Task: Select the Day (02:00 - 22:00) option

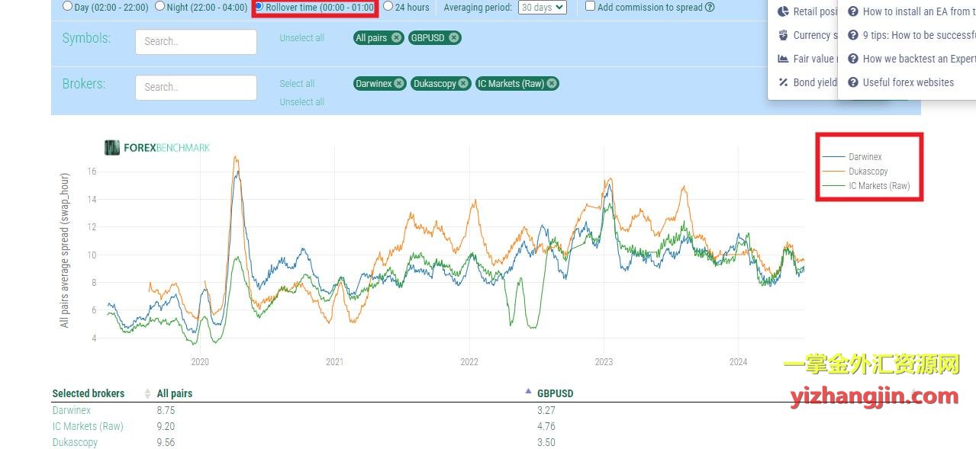Action: point(67,6)
